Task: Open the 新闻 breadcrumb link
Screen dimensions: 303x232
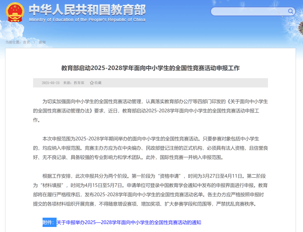Action: click(42, 42)
